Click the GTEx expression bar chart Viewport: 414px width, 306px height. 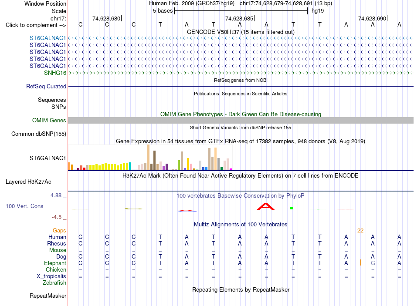pos(150,157)
